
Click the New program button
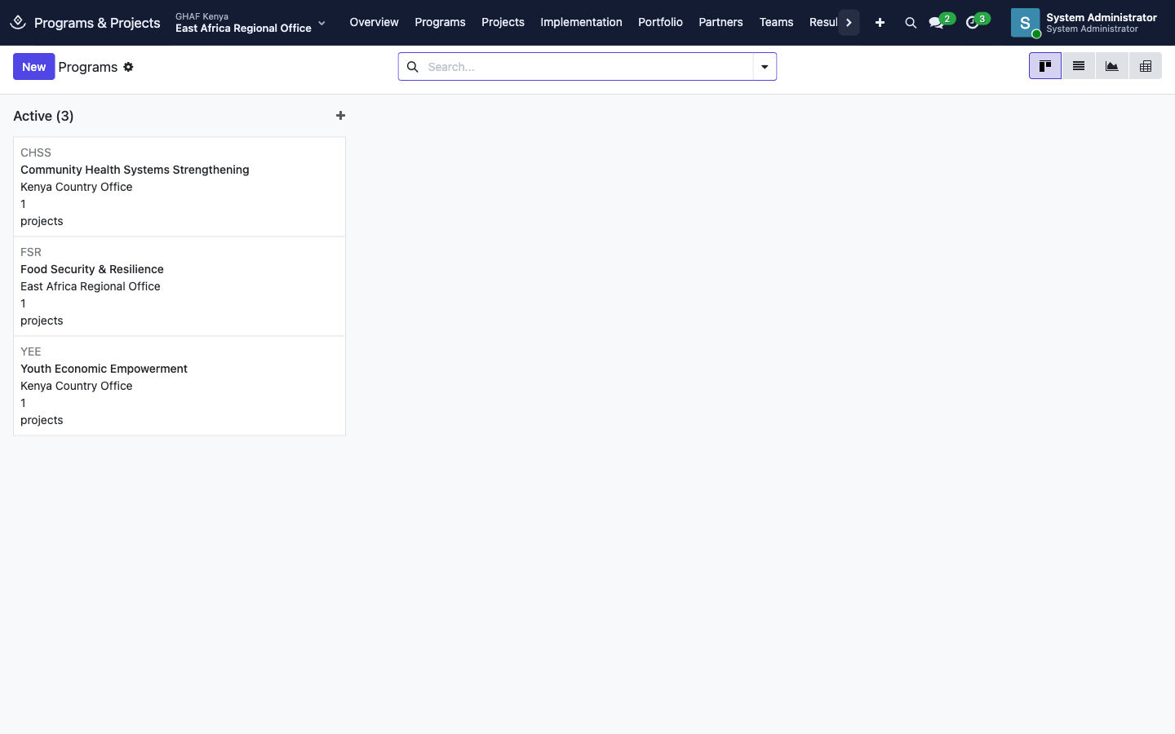[x=34, y=67]
